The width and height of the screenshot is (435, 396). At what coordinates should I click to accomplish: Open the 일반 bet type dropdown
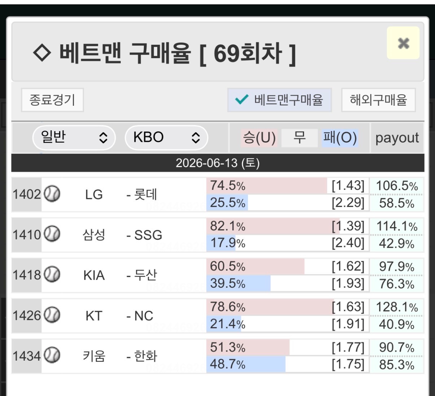pos(74,138)
